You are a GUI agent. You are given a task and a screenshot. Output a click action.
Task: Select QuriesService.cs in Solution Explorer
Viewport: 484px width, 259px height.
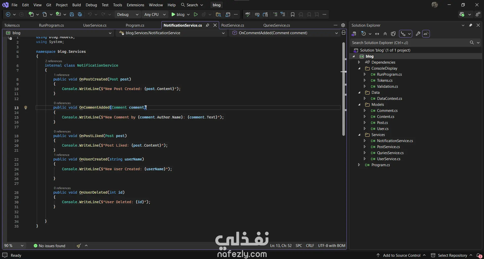[x=390, y=153]
